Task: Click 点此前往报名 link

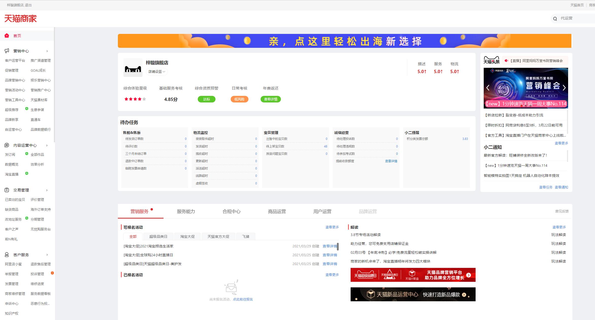Action: pyautogui.click(x=243, y=299)
